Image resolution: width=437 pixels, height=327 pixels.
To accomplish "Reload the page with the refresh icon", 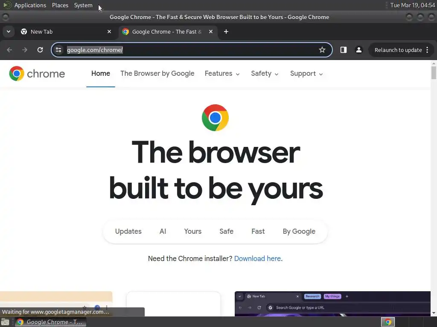I will coord(40,50).
